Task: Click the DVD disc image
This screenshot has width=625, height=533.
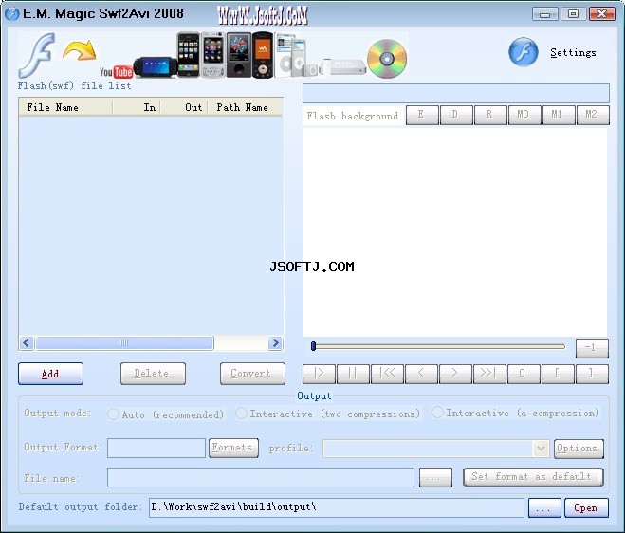Action: click(x=387, y=59)
